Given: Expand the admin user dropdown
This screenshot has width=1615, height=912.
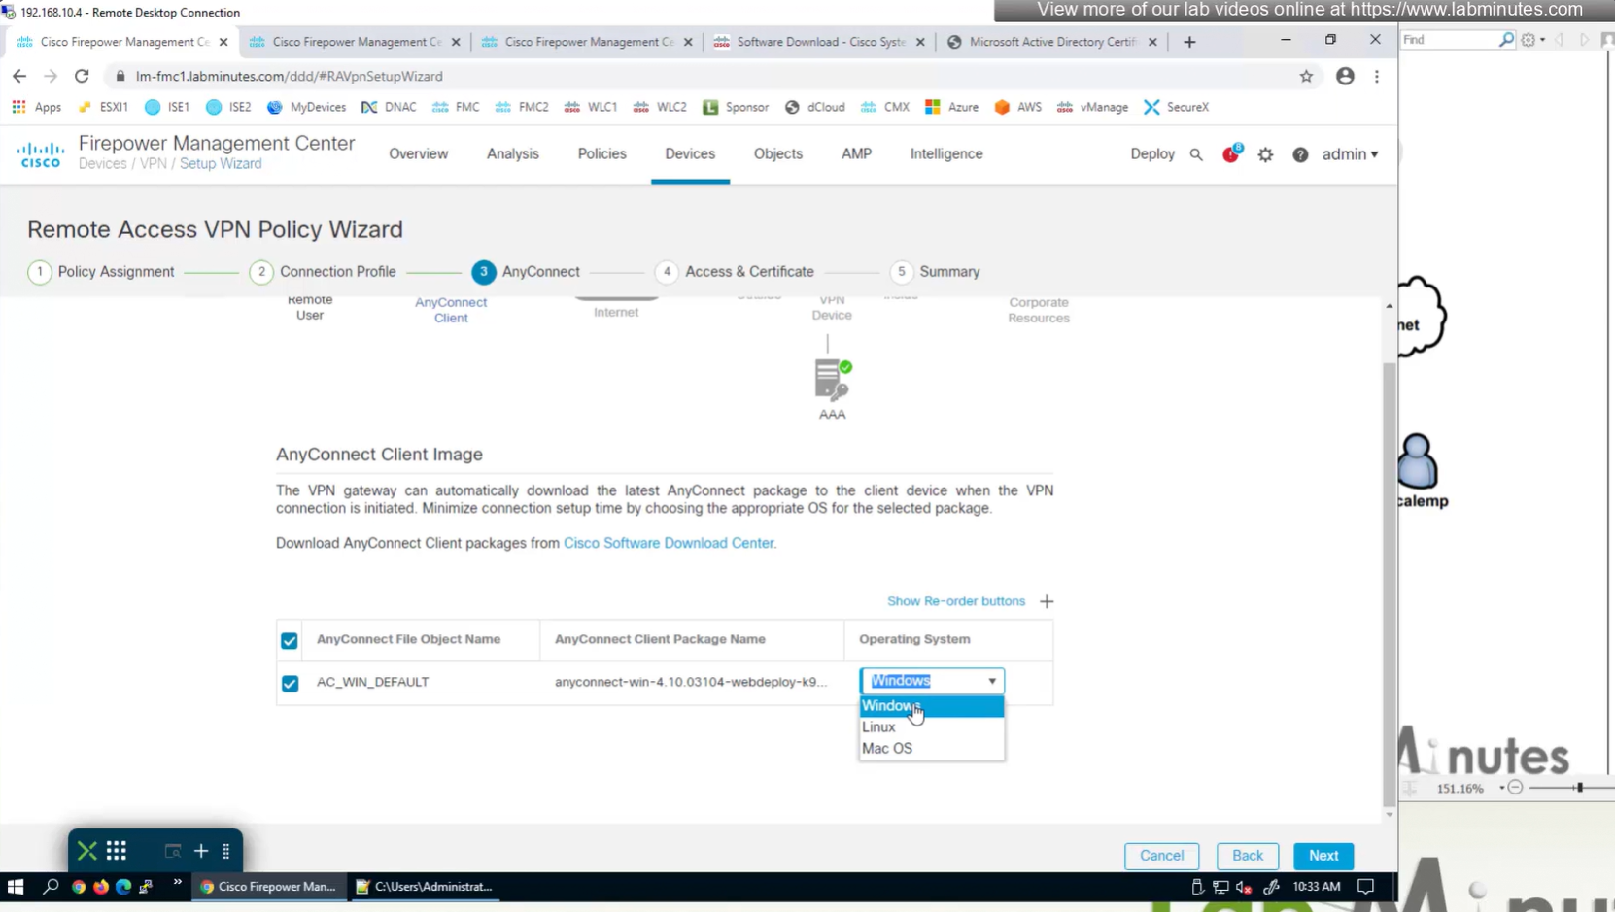Looking at the screenshot, I should pos(1350,154).
